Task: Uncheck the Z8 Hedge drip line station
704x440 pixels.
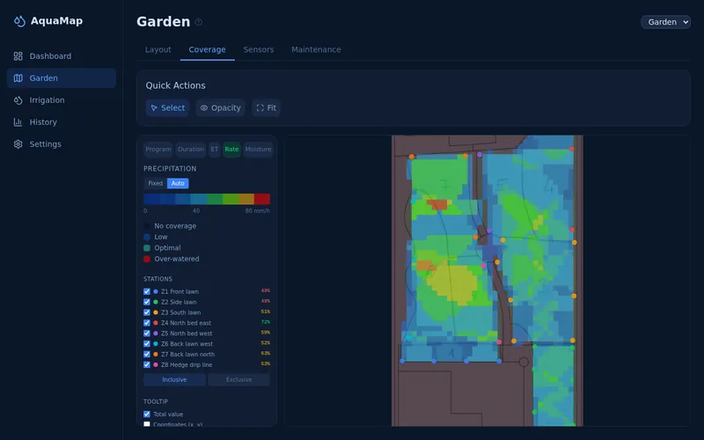Action: [147, 364]
